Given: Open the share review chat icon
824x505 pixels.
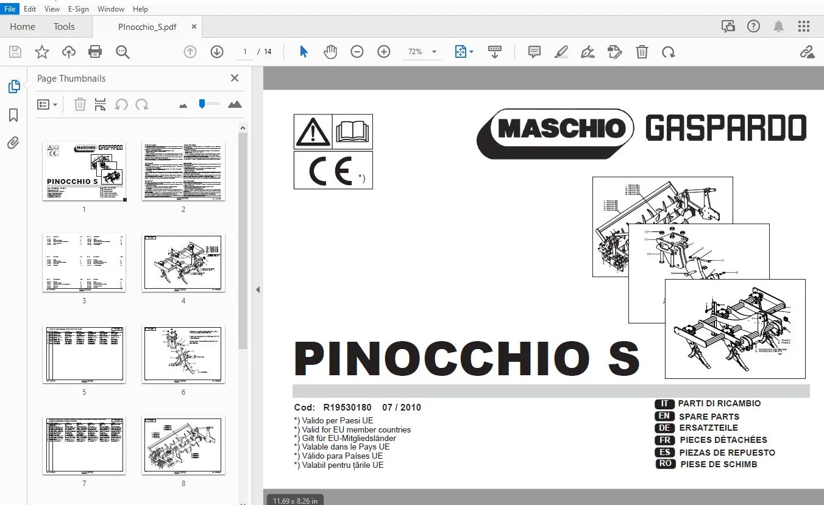Looking at the screenshot, I should click(728, 26).
